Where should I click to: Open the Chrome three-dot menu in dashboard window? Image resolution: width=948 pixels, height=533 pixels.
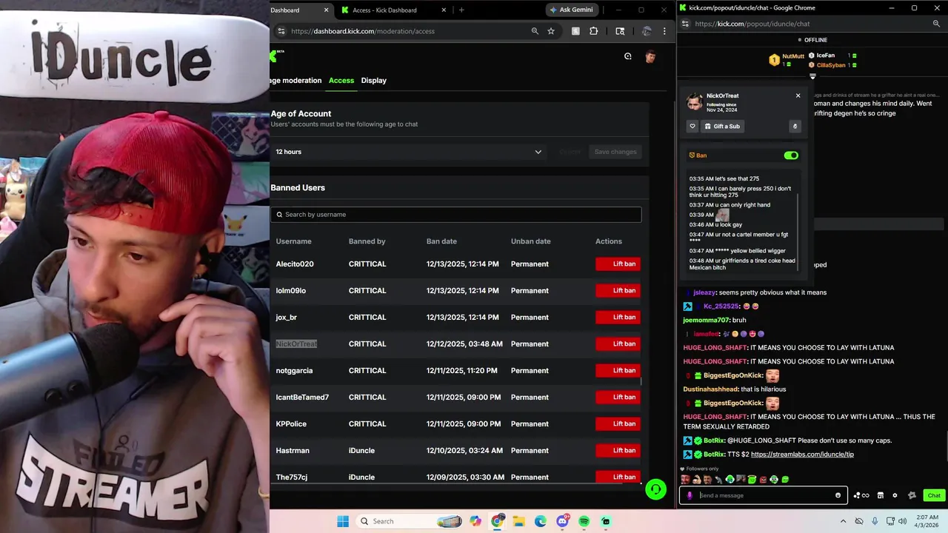664,31
